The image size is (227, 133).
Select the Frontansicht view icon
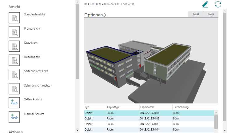coord(14,32)
